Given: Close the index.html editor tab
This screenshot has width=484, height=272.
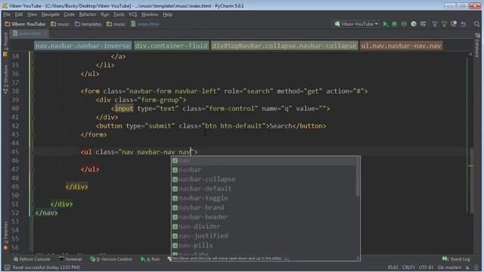Looking at the screenshot, I should [x=45, y=33].
